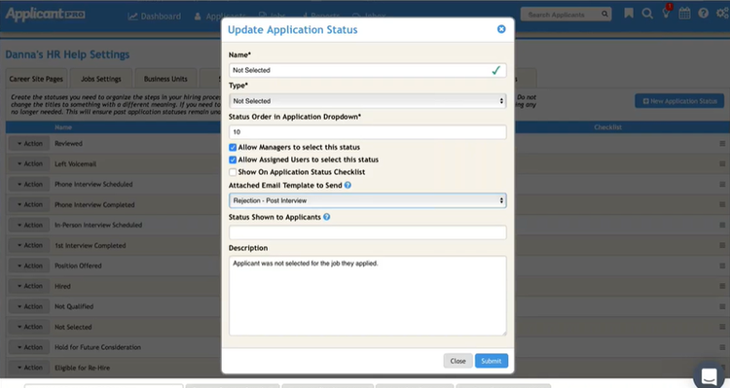
Task: Open the calendar icon in top bar
Action: point(684,14)
